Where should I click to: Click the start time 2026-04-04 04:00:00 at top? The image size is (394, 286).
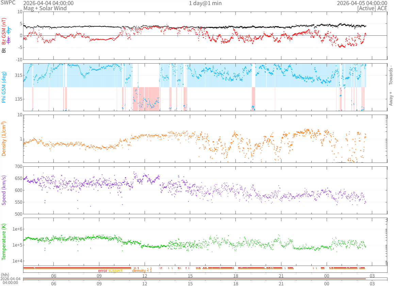point(48,3)
